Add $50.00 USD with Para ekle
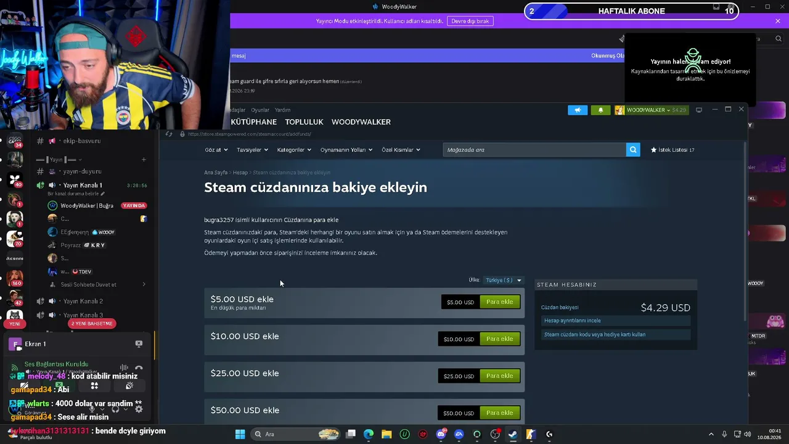The image size is (789, 444). pos(499,413)
